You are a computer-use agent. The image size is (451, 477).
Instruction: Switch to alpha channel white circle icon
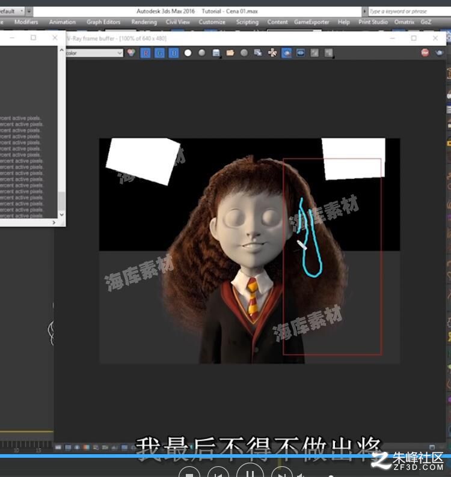coord(188,53)
